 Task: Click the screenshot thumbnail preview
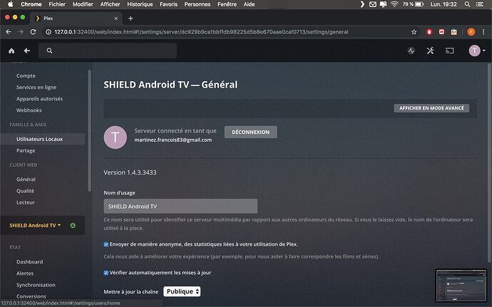[461, 286]
